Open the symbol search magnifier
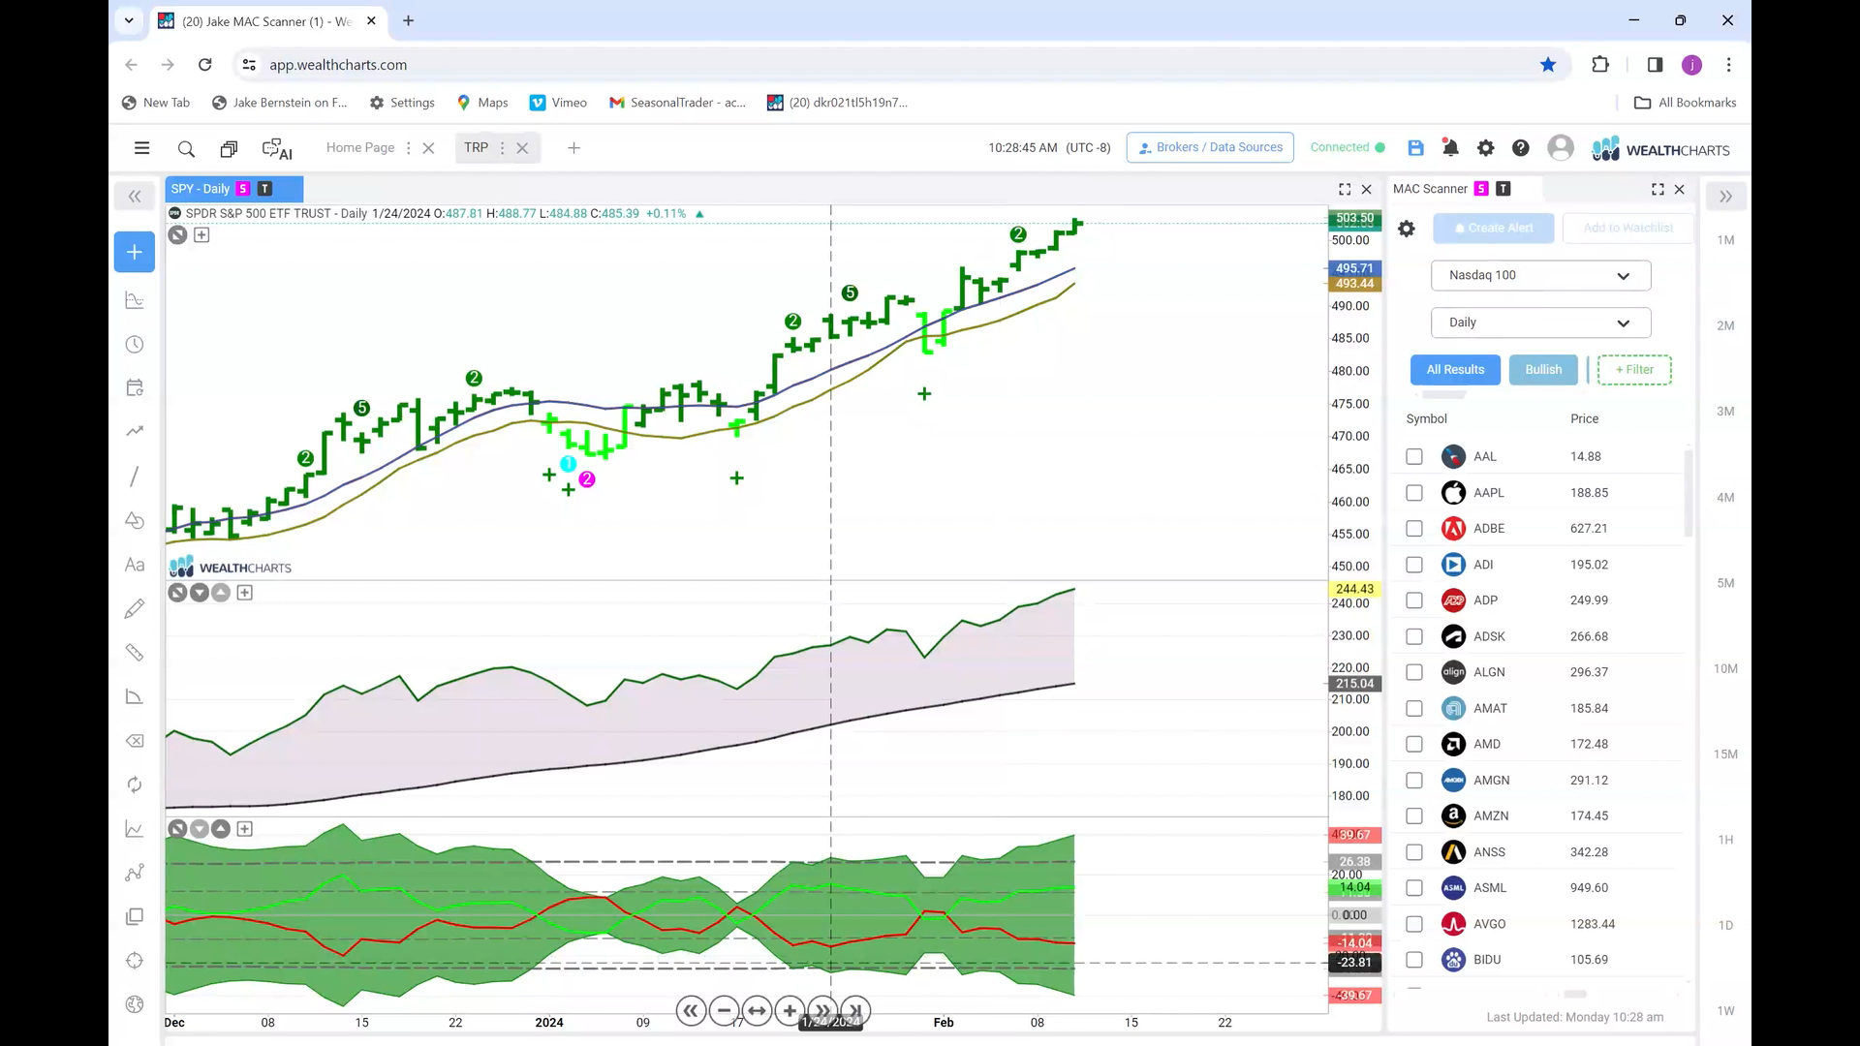Viewport: 1860px width, 1046px height. [186, 148]
